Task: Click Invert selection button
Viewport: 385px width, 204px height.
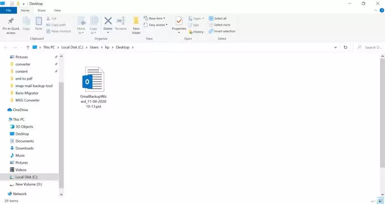Action: point(222,31)
